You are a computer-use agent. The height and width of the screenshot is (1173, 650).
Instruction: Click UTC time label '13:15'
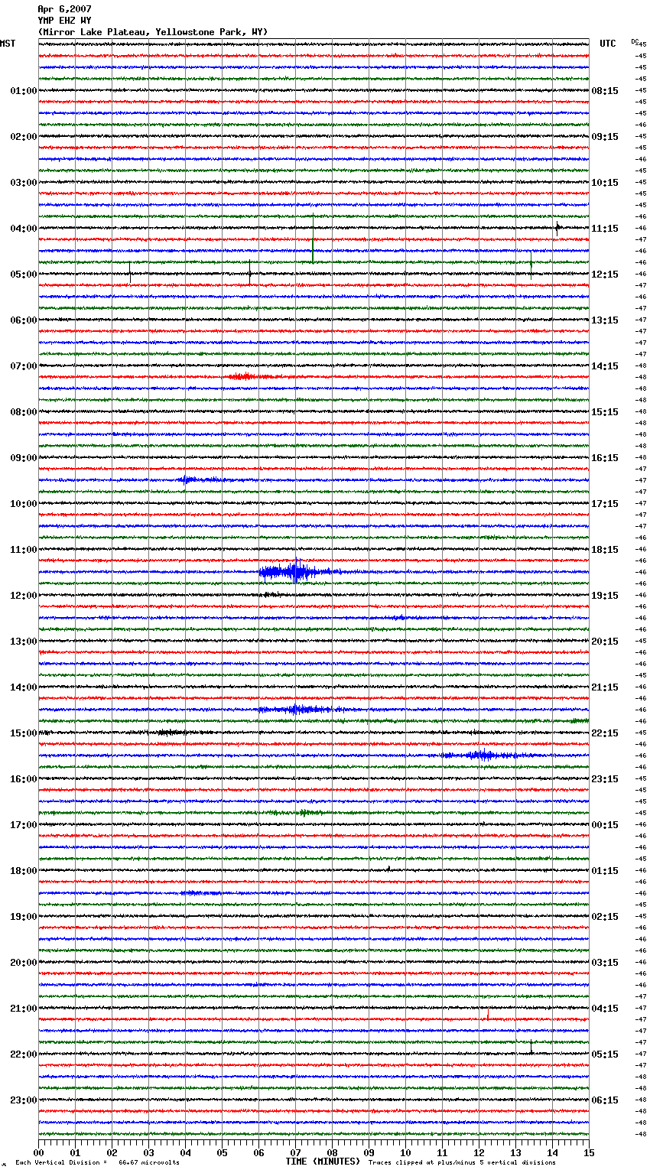point(605,320)
